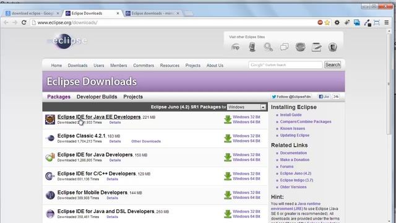Download Windows 32 Bit for Java Developers

click(x=246, y=155)
